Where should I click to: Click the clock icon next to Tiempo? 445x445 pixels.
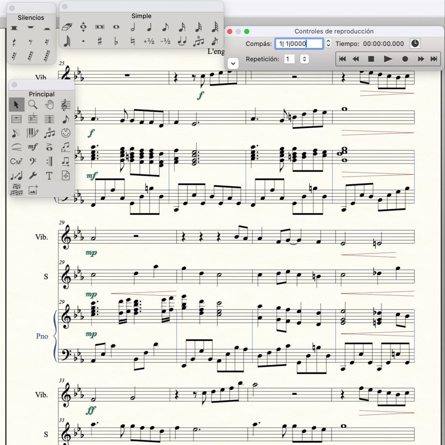tap(415, 44)
